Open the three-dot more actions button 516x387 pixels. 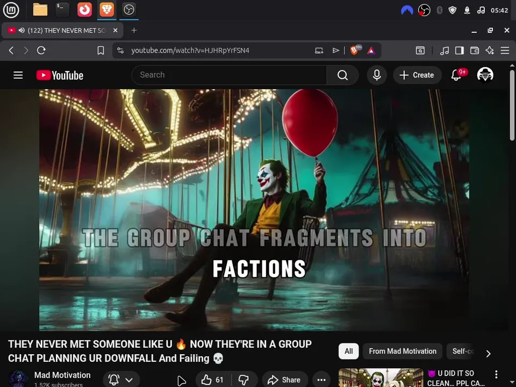pos(321,380)
